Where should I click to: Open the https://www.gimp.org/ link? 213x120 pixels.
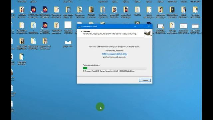114,54
